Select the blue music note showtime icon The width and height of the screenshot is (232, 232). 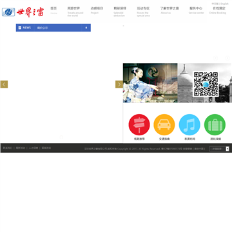coord(189,124)
